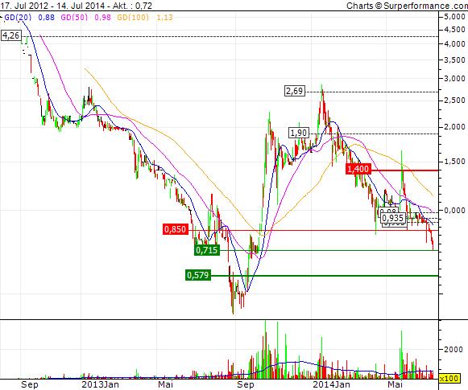Image resolution: width=468 pixels, height=390 pixels.
Task: Select the 2,69 peak price label
Action: 295,91
